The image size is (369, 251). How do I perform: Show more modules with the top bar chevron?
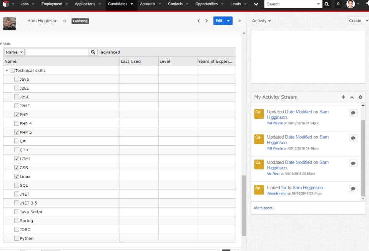[256, 4]
